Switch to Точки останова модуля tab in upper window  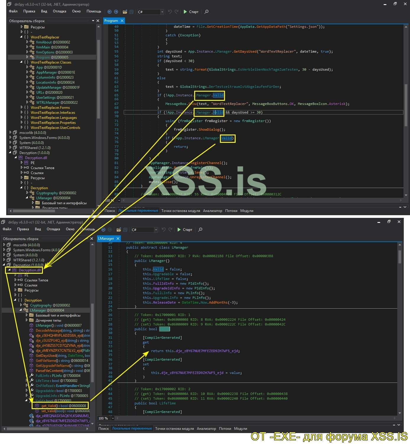(x=181, y=211)
